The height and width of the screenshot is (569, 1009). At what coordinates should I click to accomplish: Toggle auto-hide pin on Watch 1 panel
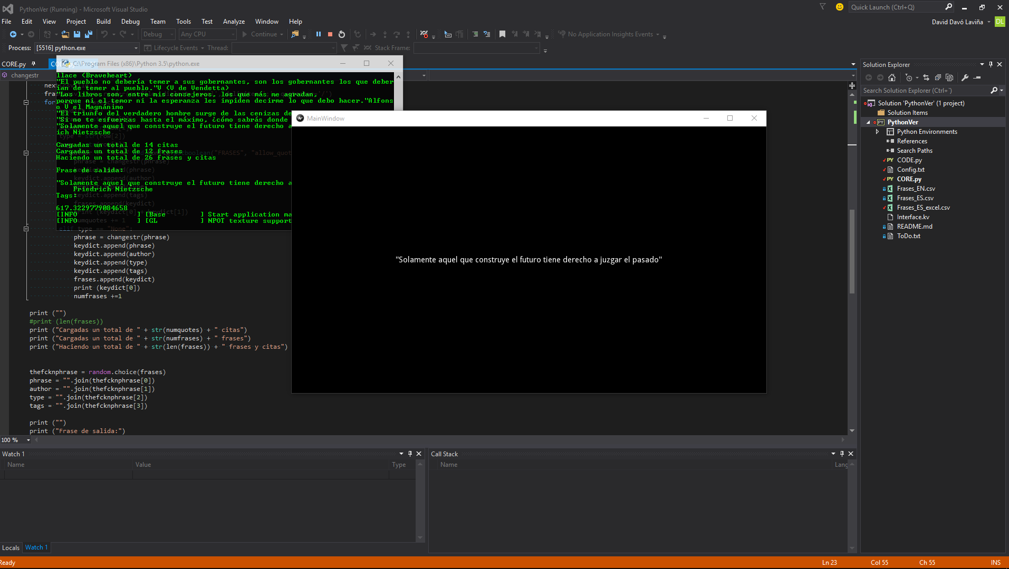(x=410, y=454)
